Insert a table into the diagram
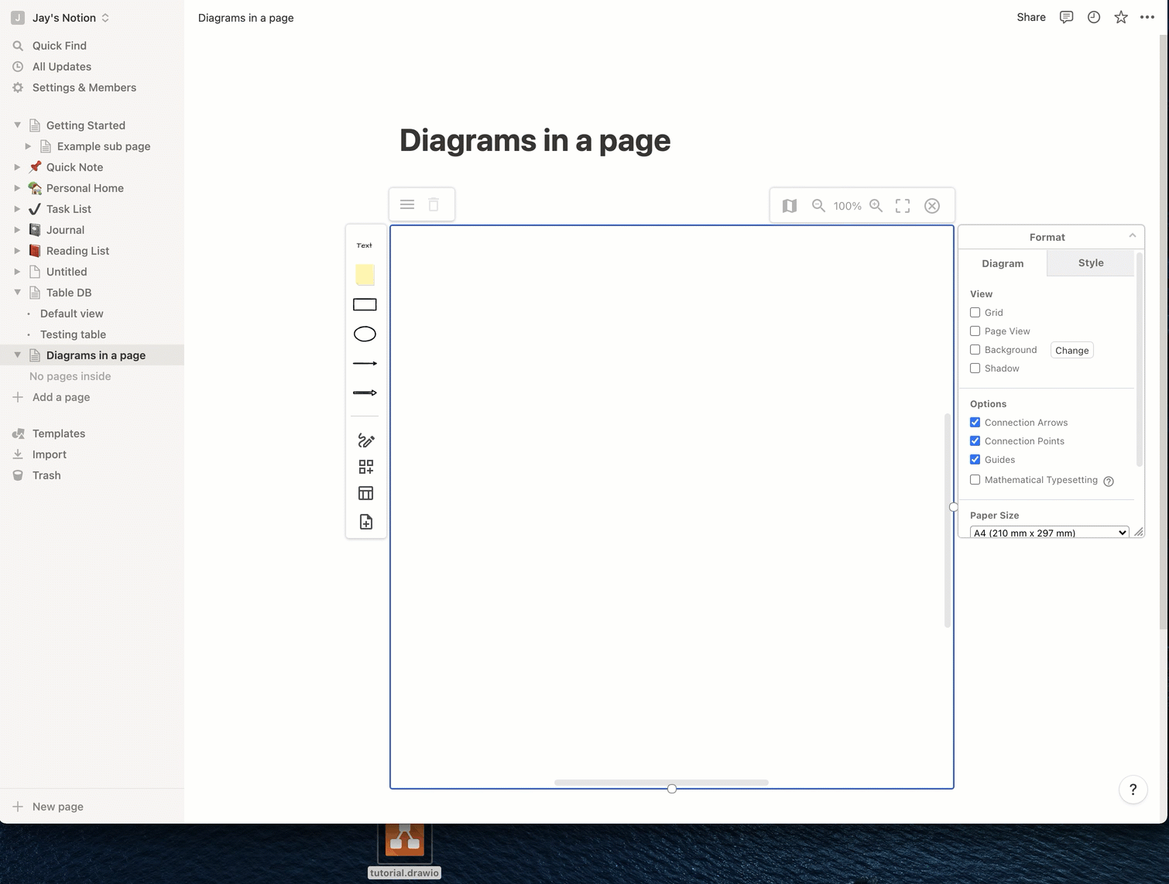This screenshot has height=884, width=1169. coord(365,493)
